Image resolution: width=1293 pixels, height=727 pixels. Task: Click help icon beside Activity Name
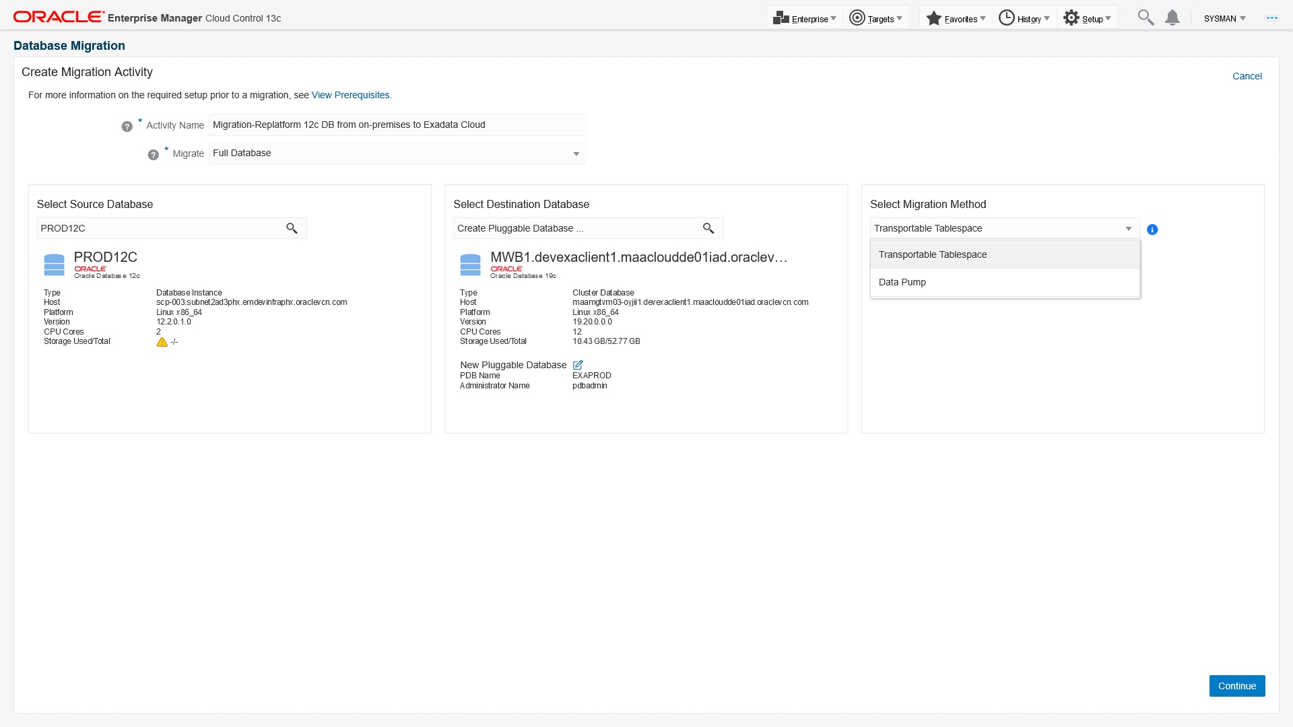point(127,127)
